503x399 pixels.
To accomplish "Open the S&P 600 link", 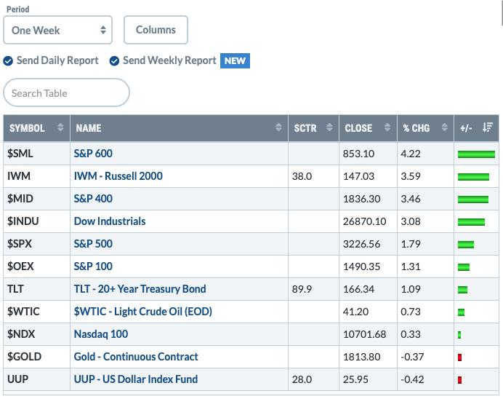I will [x=93, y=154].
